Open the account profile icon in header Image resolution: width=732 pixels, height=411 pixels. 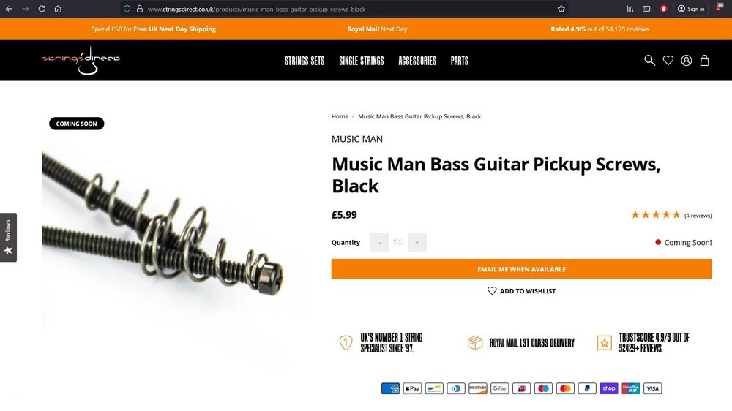coord(687,60)
